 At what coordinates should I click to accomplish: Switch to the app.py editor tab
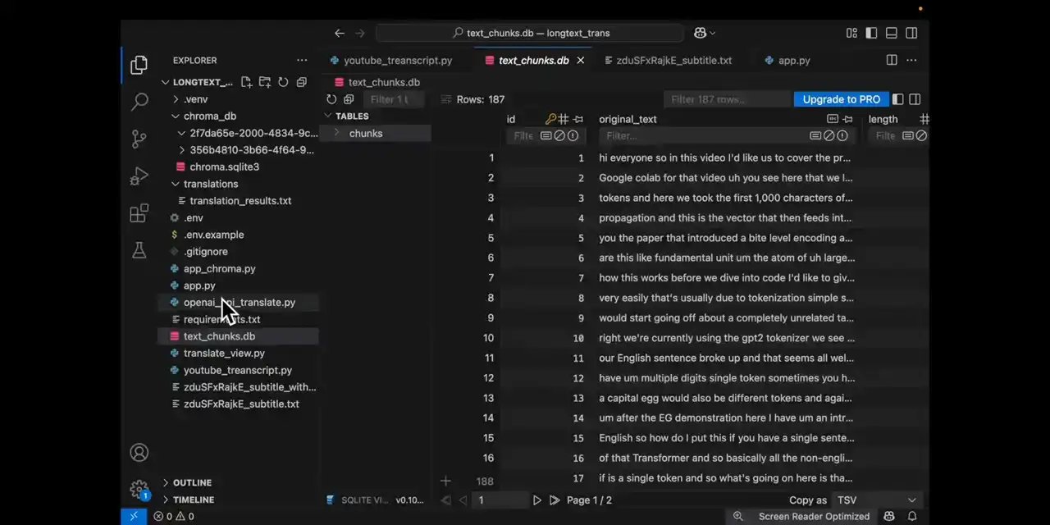[793, 60]
